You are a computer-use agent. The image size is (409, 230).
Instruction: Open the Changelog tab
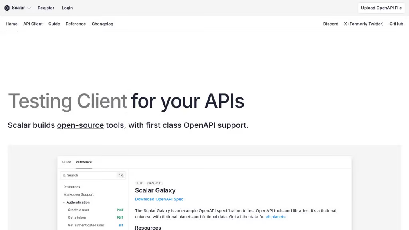(103, 24)
